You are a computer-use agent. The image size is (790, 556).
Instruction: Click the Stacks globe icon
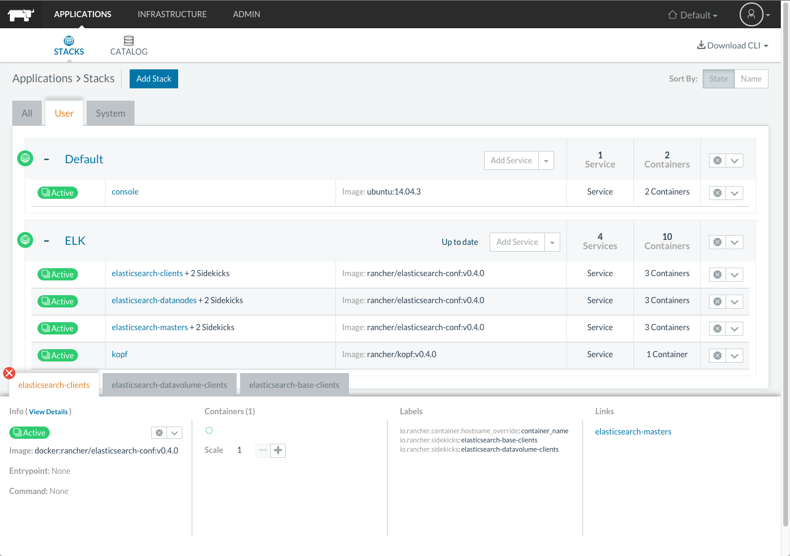click(x=69, y=41)
